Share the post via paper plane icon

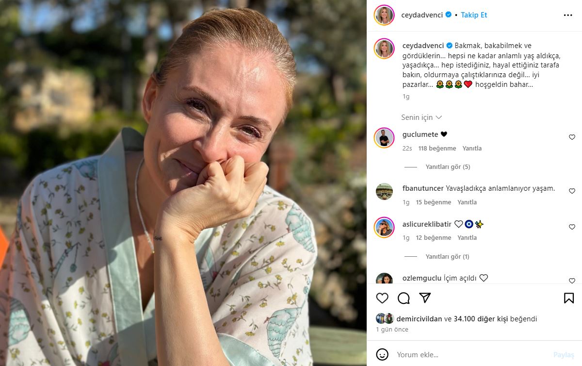pyautogui.click(x=425, y=298)
